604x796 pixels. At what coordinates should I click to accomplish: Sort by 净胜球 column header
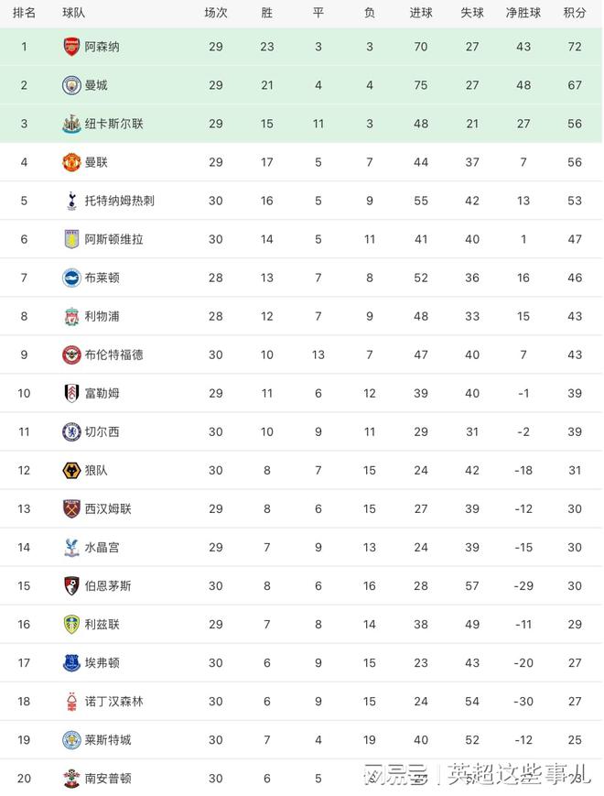(x=523, y=13)
